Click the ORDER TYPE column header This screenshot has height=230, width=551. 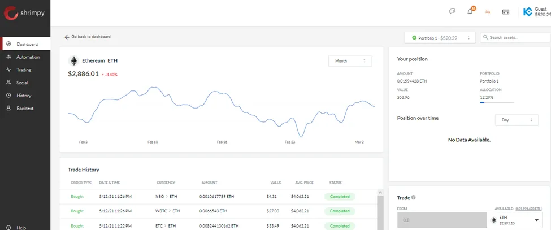click(x=81, y=183)
